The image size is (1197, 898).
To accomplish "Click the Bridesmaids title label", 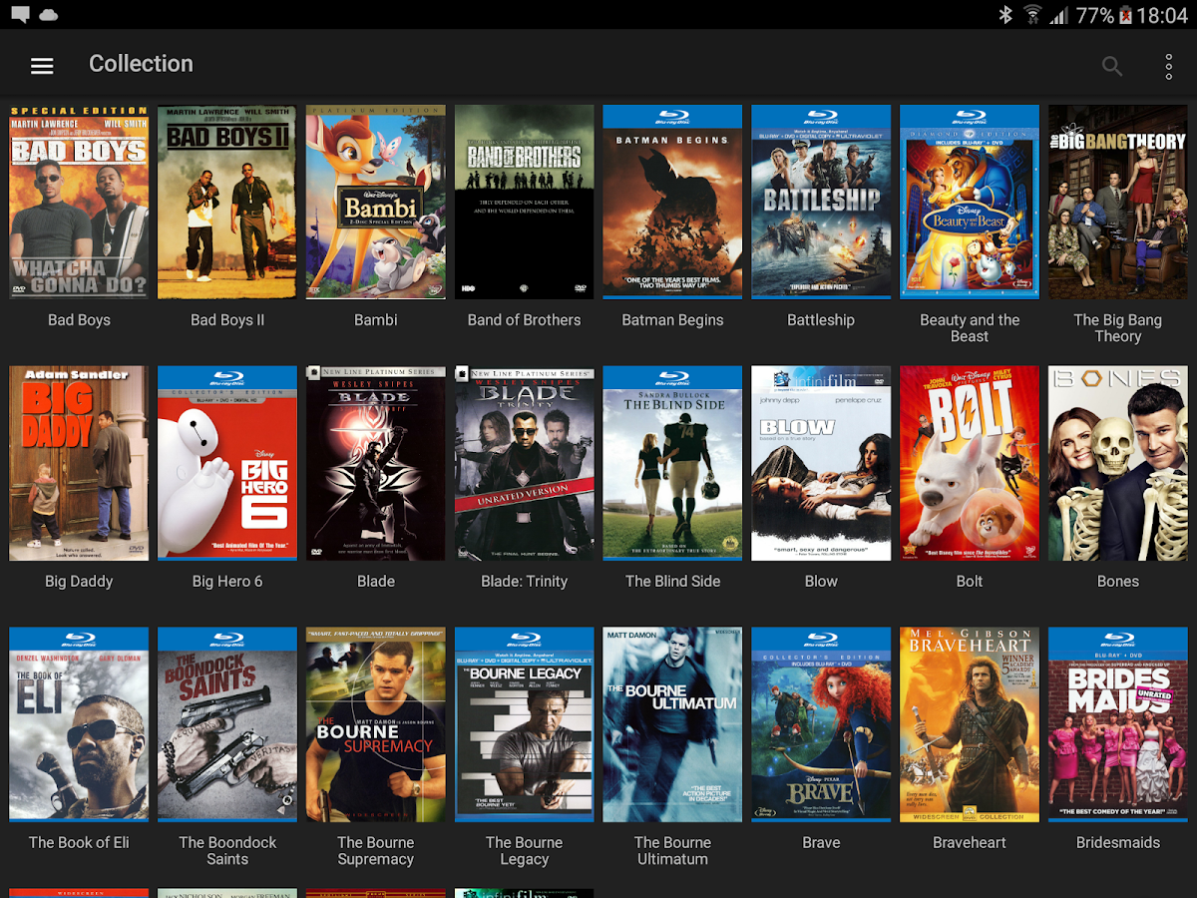I will 1117,843.
